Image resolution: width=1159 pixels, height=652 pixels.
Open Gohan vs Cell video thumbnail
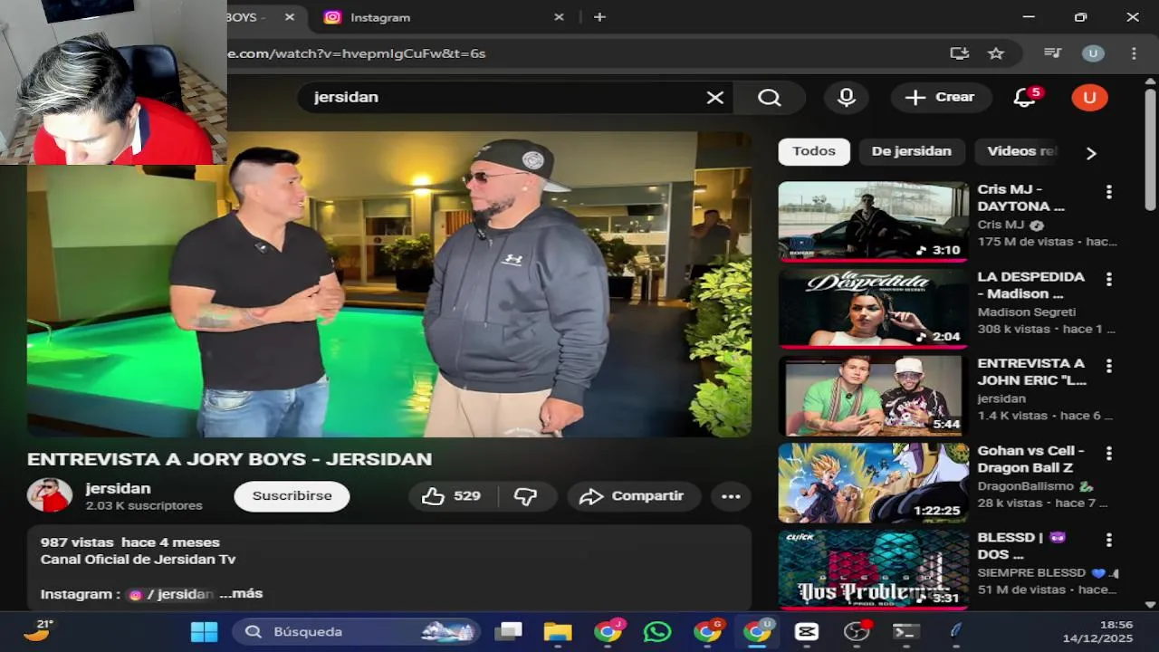click(x=873, y=482)
